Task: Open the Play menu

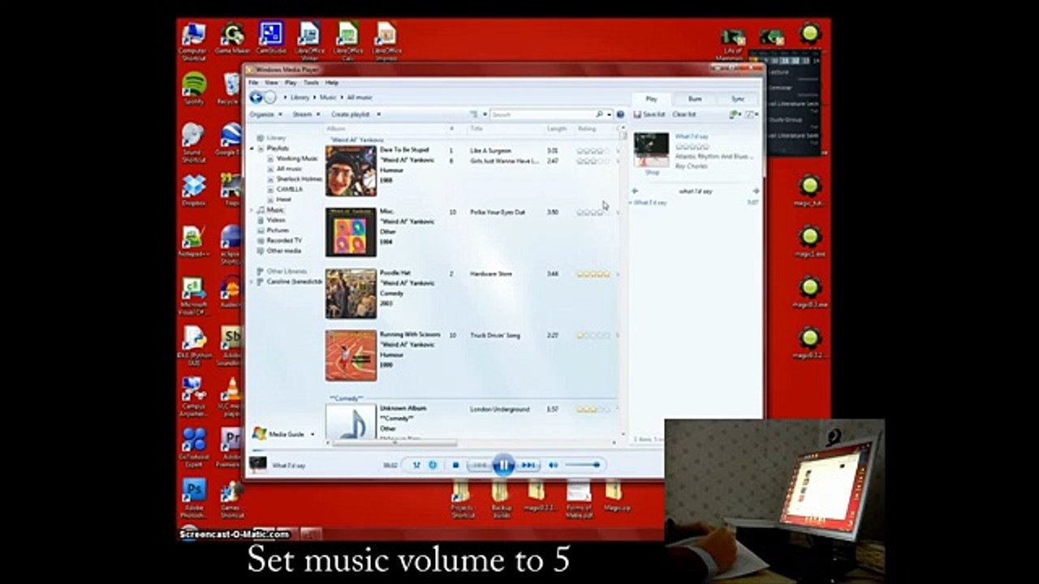Action: (290, 83)
